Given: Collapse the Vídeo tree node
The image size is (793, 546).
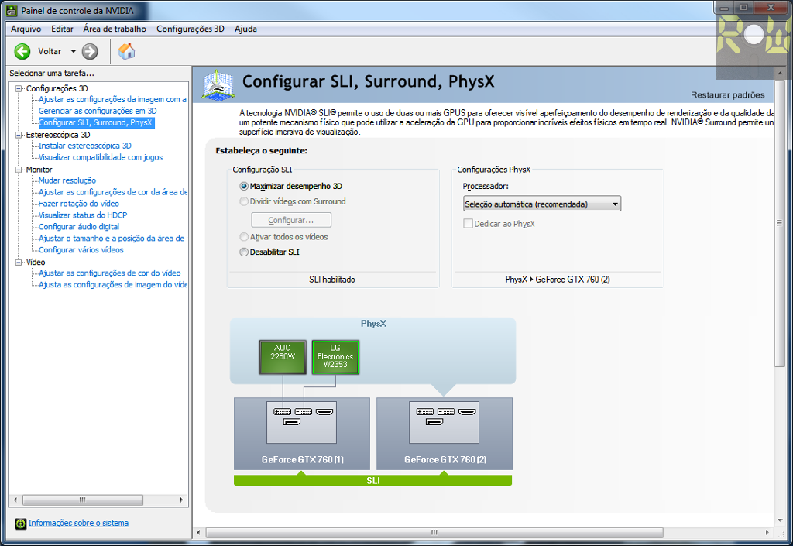Looking at the screenshot, I should click(x=19, y=263).
